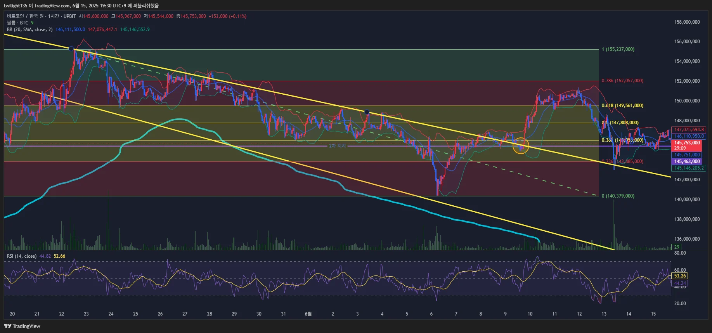Select the Fibonacci label 0.236 (143,885,000)
The height and width of the screenshot is (333, 712).
[x=622, y=161]
